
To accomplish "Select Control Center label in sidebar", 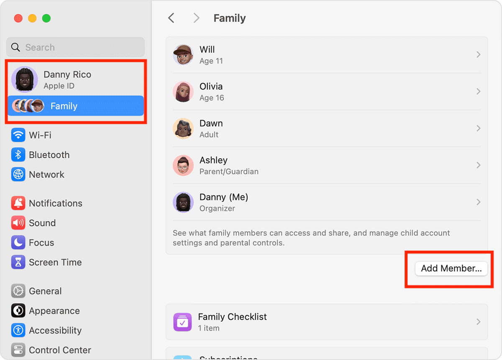I will [60, 350].
